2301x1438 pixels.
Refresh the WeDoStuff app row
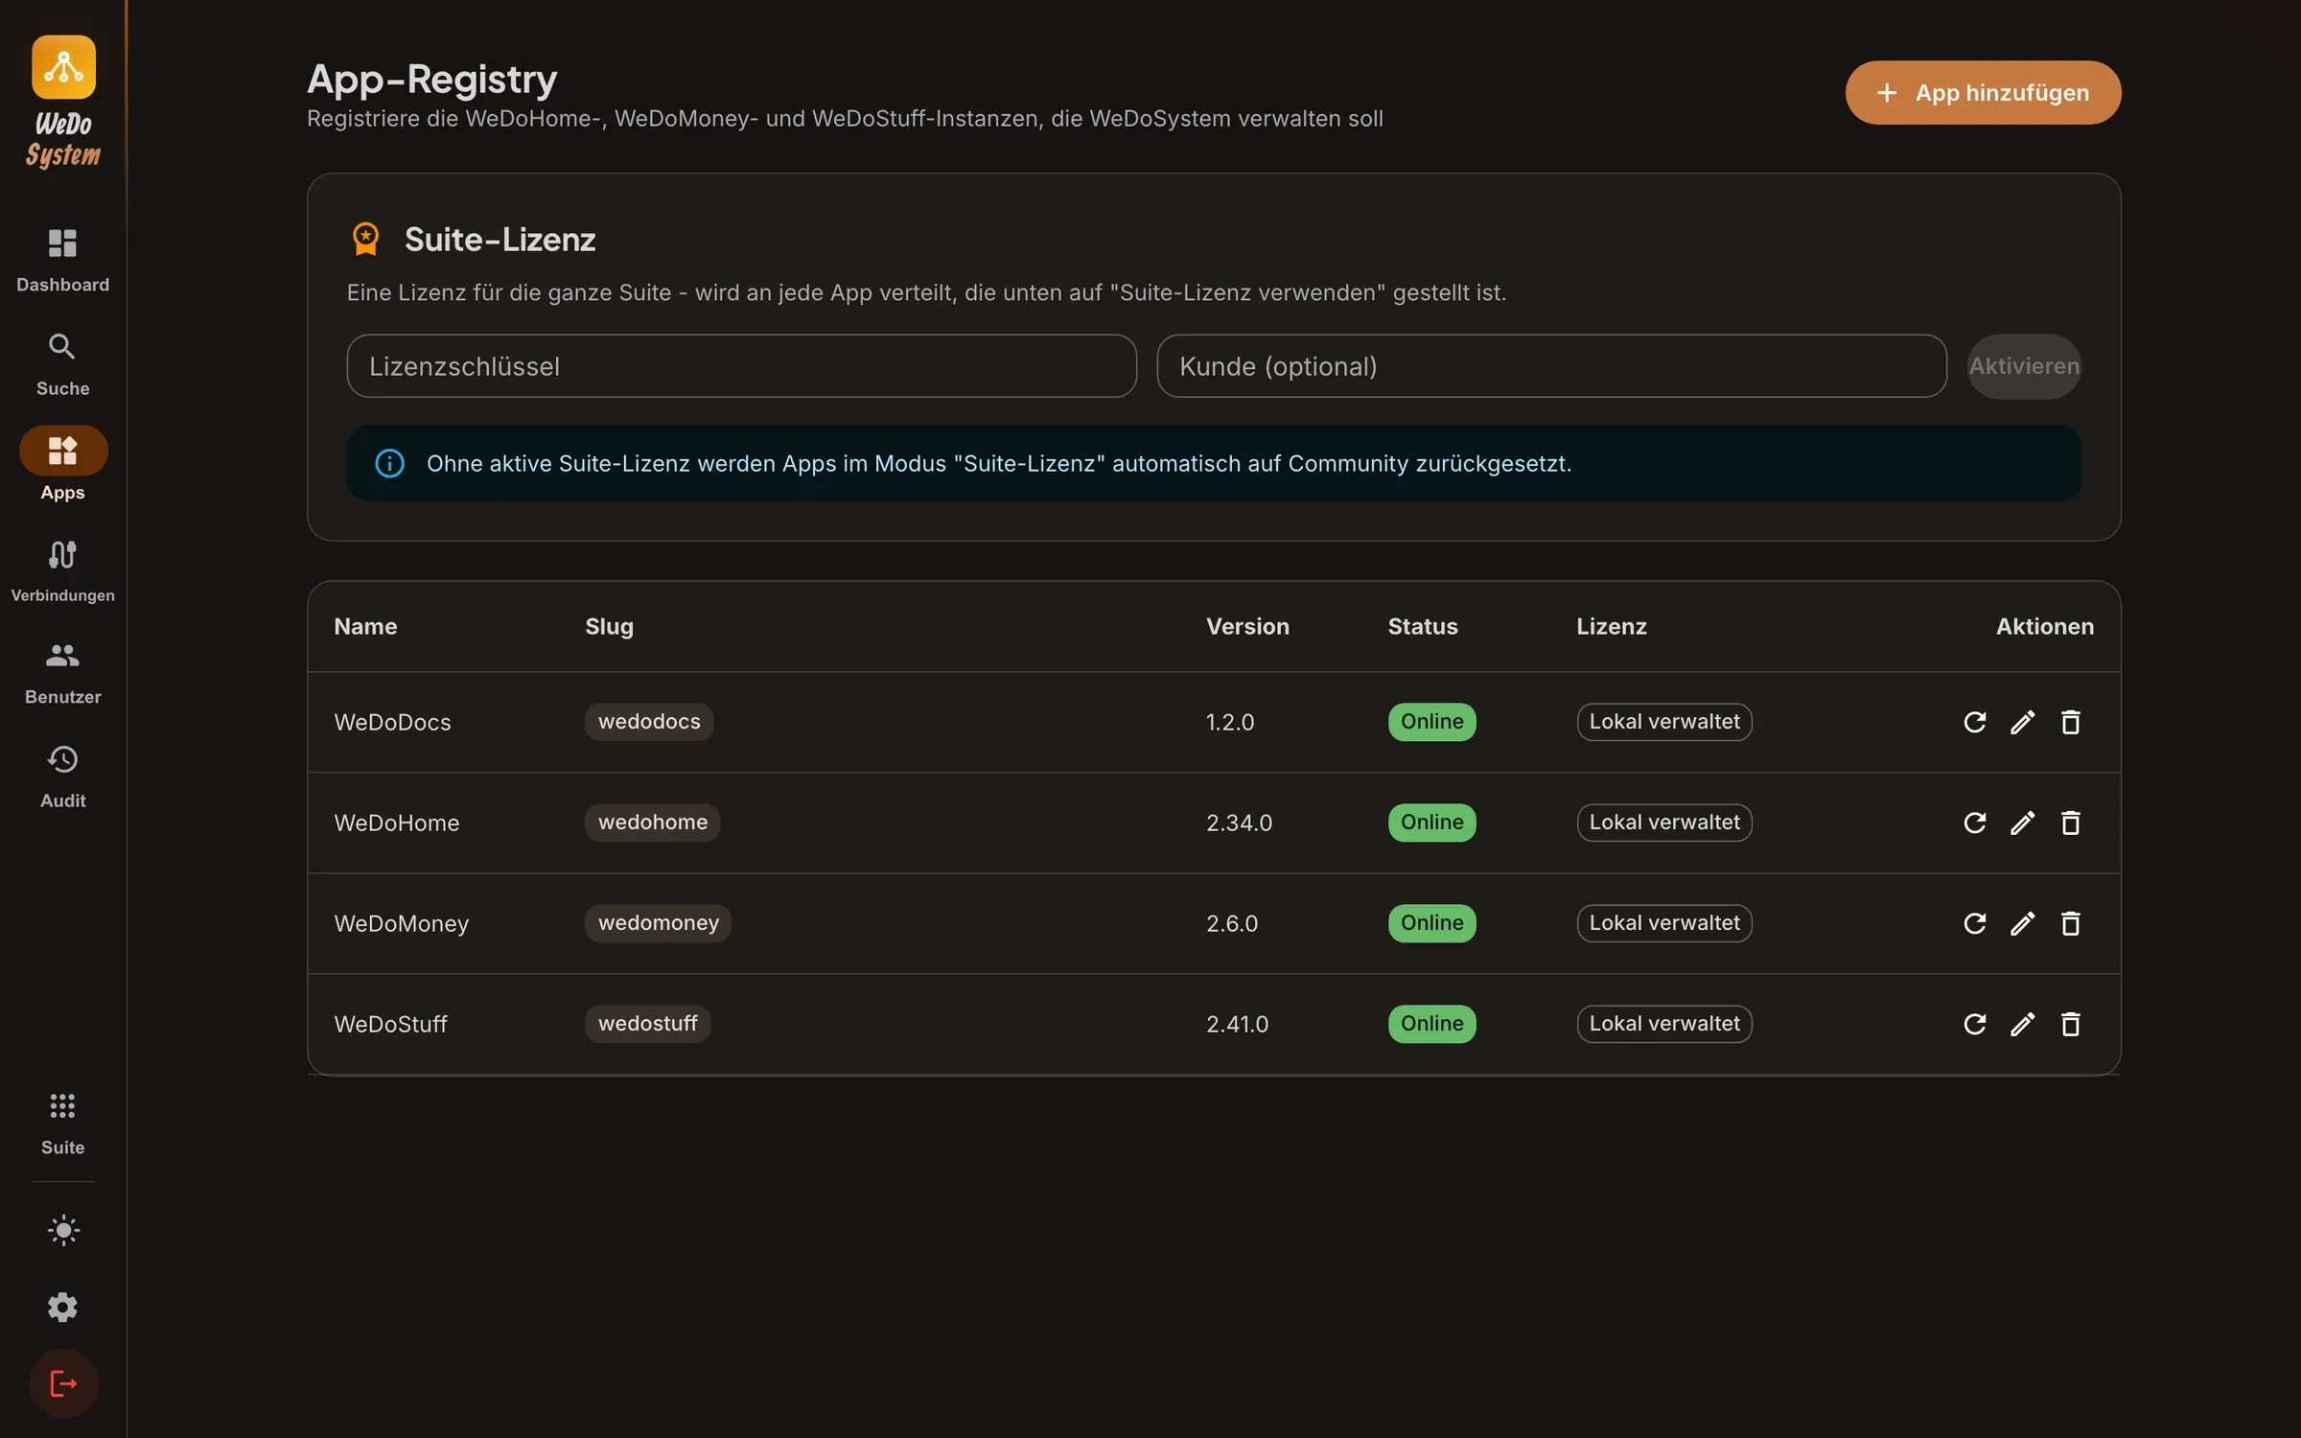(1974, 1024)
